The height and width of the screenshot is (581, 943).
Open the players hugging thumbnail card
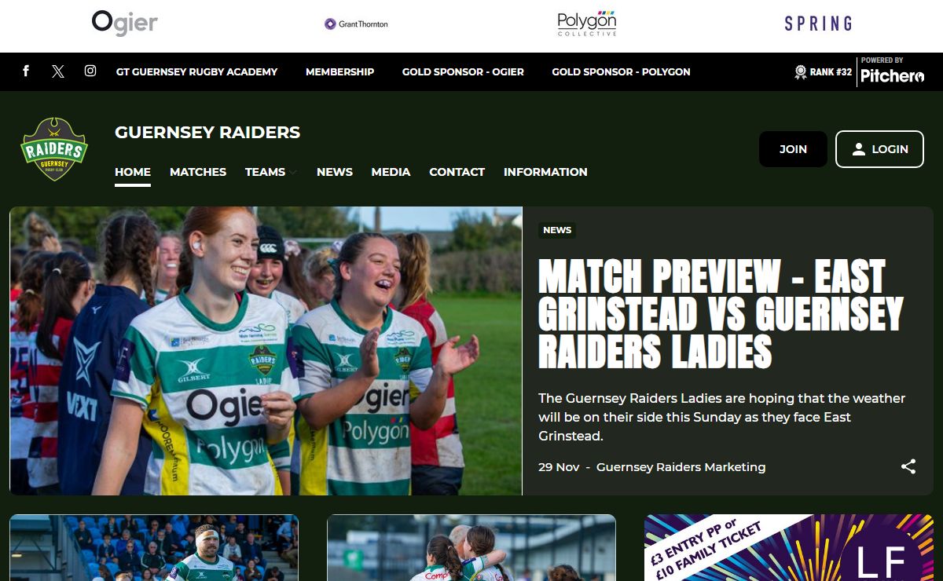(x=472, y=547)
